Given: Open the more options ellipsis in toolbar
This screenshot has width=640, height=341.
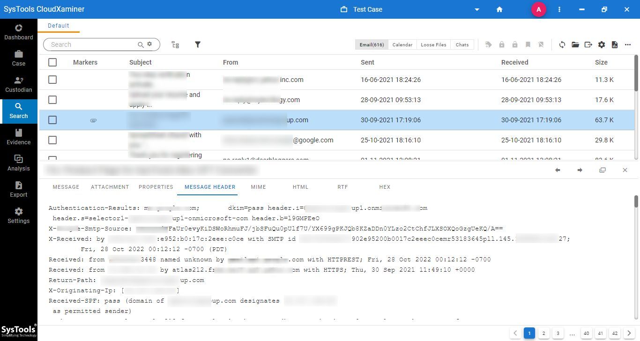Looking at the screenshot, I should 628,44.
